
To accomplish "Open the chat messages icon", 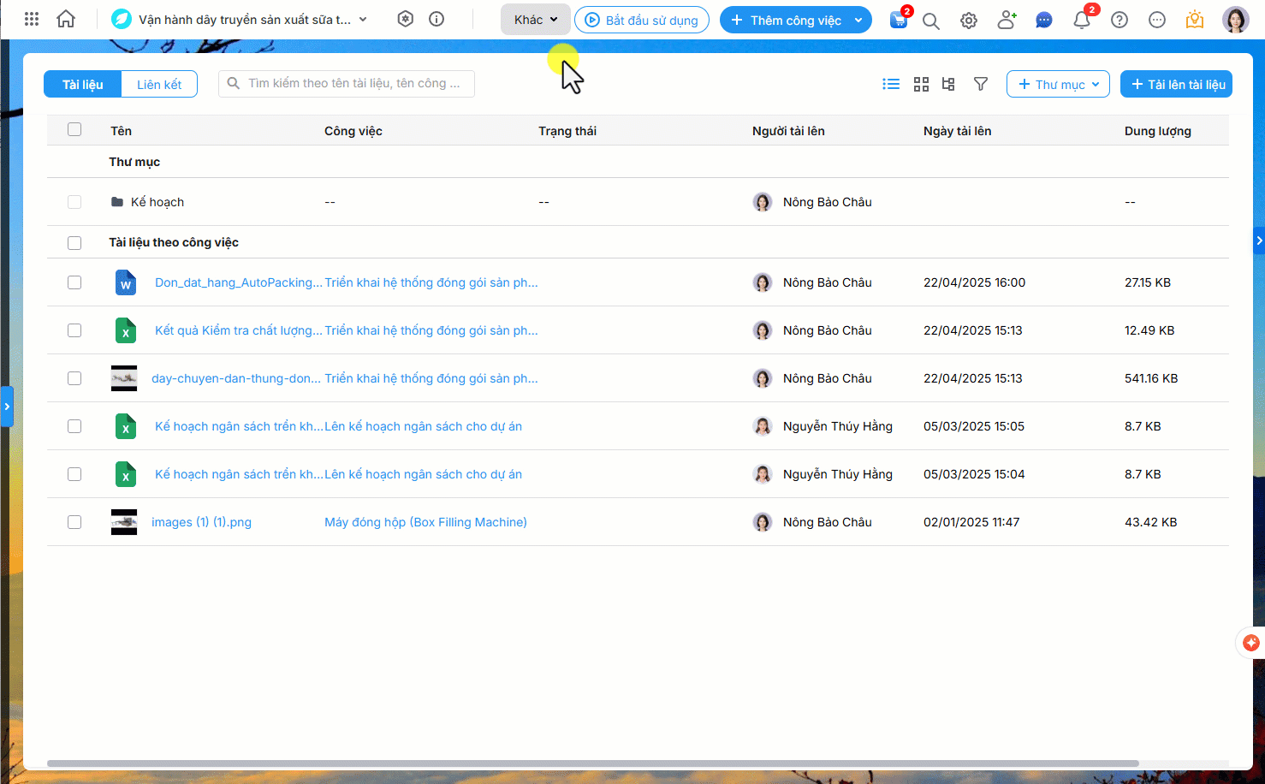I will point(1044,20).
